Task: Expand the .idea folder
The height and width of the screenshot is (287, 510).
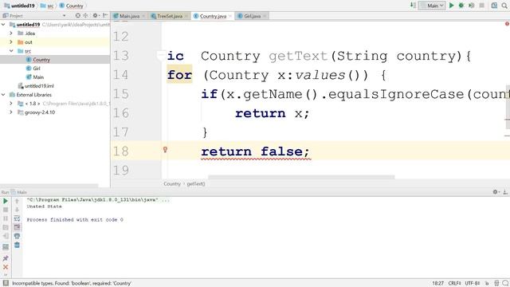Action: pyautogui.click(x=11, y=33)
